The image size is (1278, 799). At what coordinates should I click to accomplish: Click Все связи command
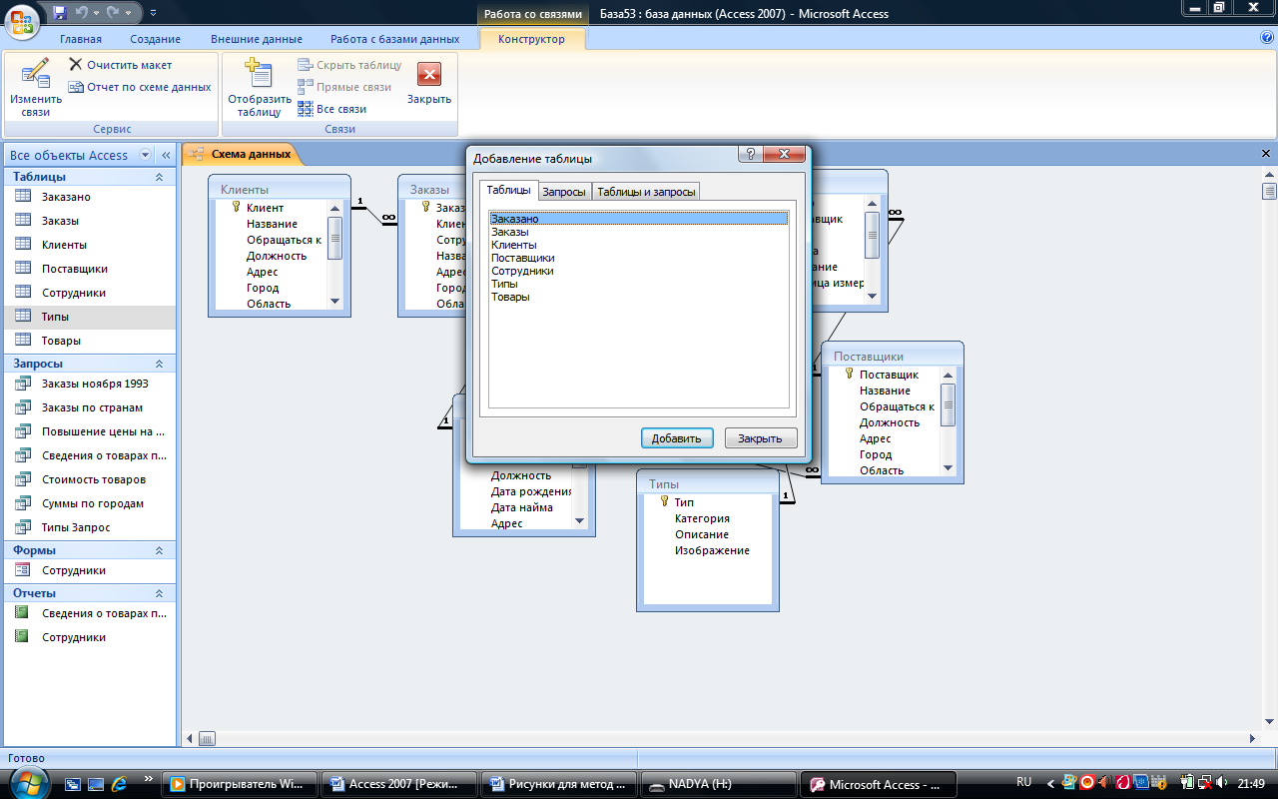pyautogui.click(x=331, y=109)
